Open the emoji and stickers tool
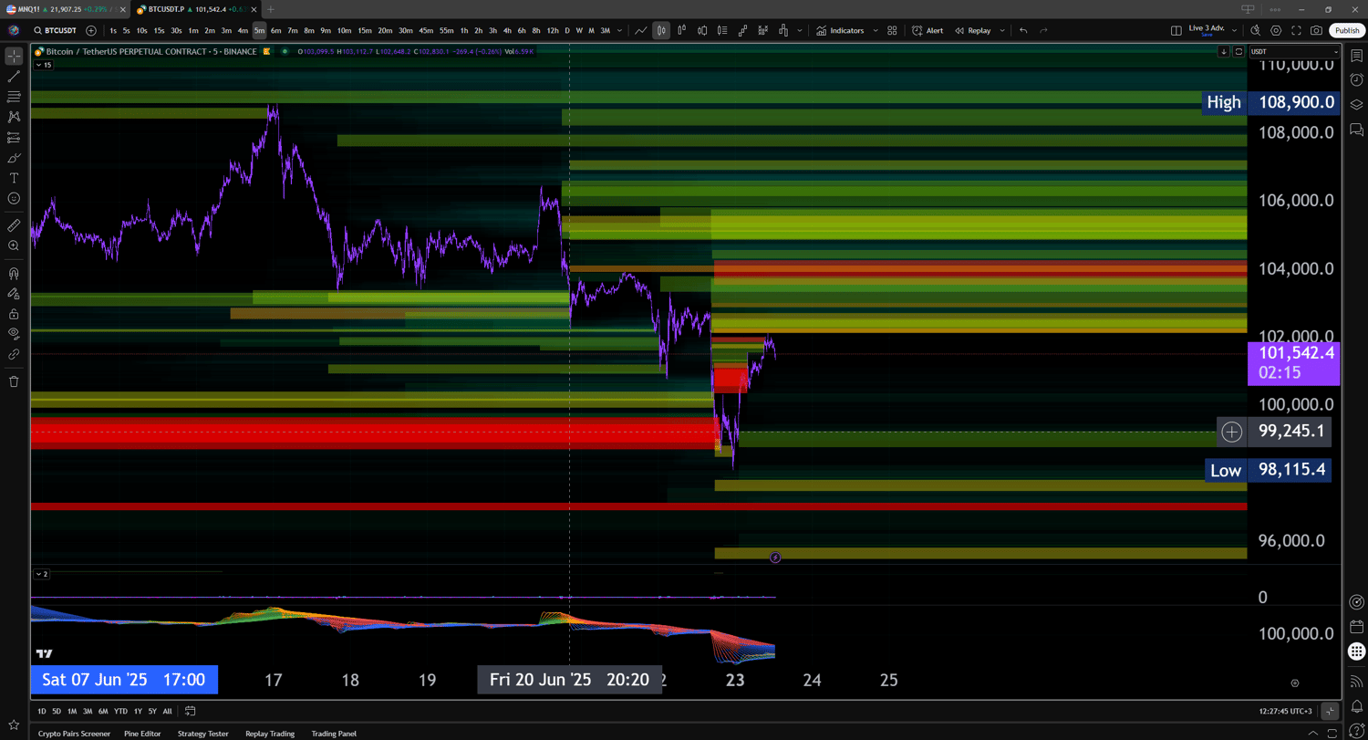Screen dimensions: 1368x740 click(14, 198)
